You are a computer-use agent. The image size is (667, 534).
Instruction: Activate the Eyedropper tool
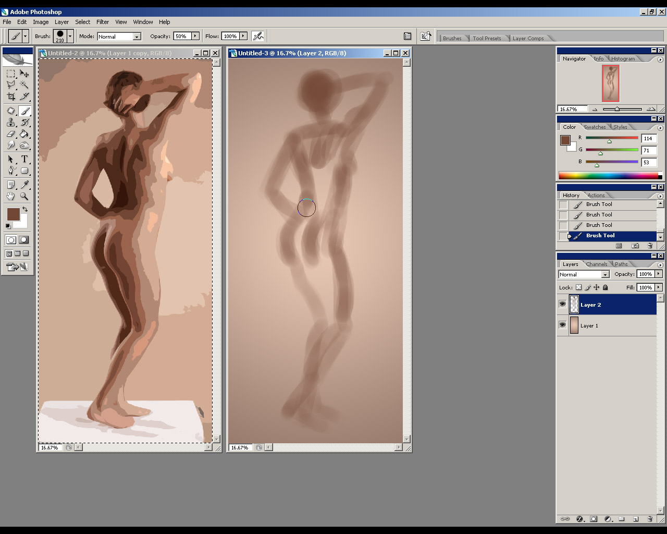click(24, 185)
